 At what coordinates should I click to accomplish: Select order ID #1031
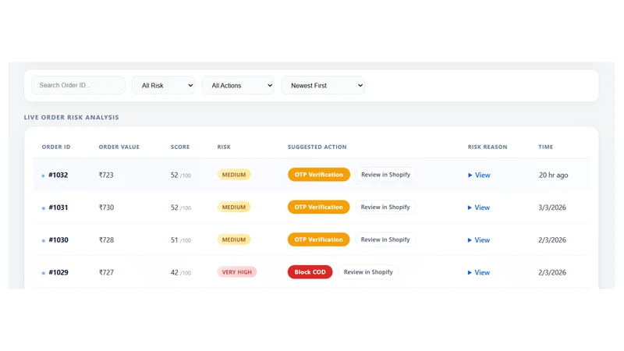58,207
